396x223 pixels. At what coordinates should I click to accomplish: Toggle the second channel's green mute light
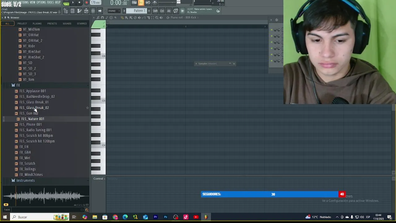(x=272, y=36)
